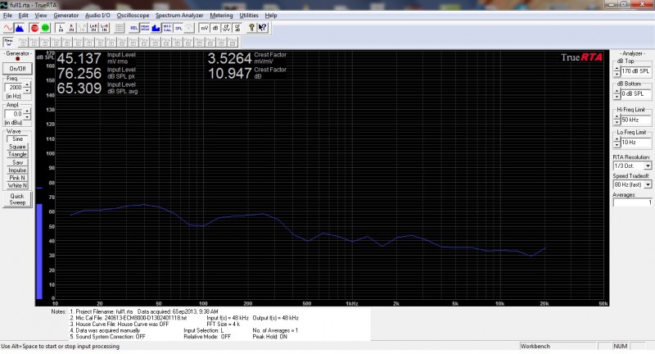Viewport: 655px width, 354px height.
Task: Decrease generator Ampl with down arrow
Action: (27, 116)
